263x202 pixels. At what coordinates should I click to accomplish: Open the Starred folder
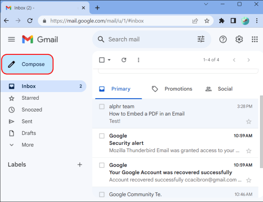coord(30,98)
